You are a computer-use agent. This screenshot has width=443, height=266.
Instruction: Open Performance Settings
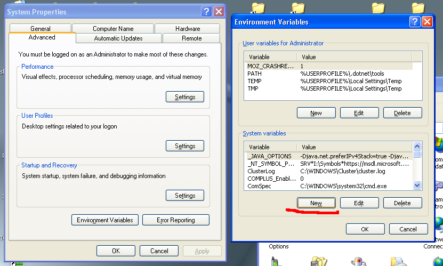tap(185, 97)
